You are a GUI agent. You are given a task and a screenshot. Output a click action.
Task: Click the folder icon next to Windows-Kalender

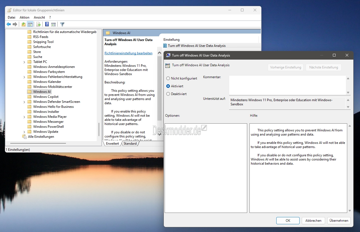(x=29, y=82)
